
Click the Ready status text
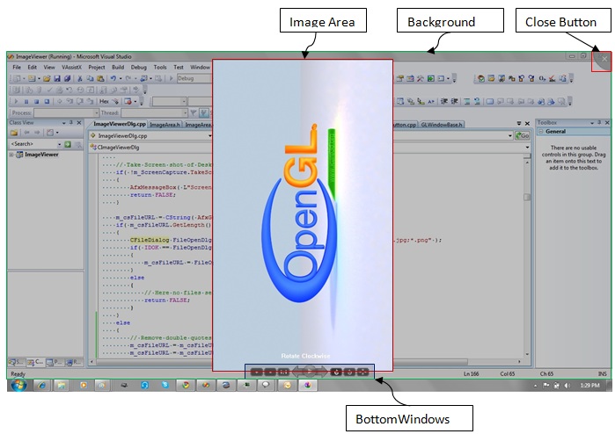(x=18, y=374)
